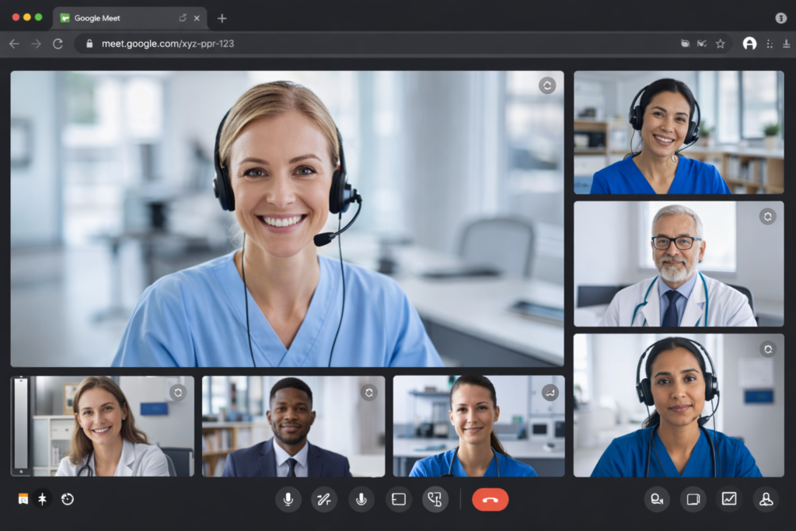Select the man in navy suit video tile
The height and width of the screenshot is (531, 796).
(293, 426)
